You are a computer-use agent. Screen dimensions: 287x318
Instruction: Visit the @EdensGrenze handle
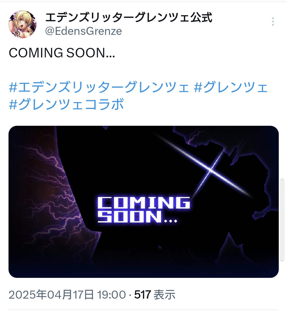tap(83, 31)
